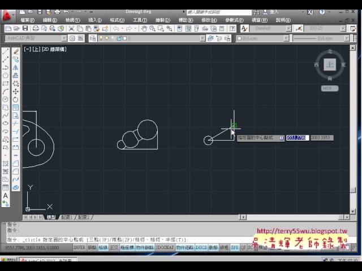Select the Construction Line tool
This screenshot has height=271, width=362.
point(5,59)
